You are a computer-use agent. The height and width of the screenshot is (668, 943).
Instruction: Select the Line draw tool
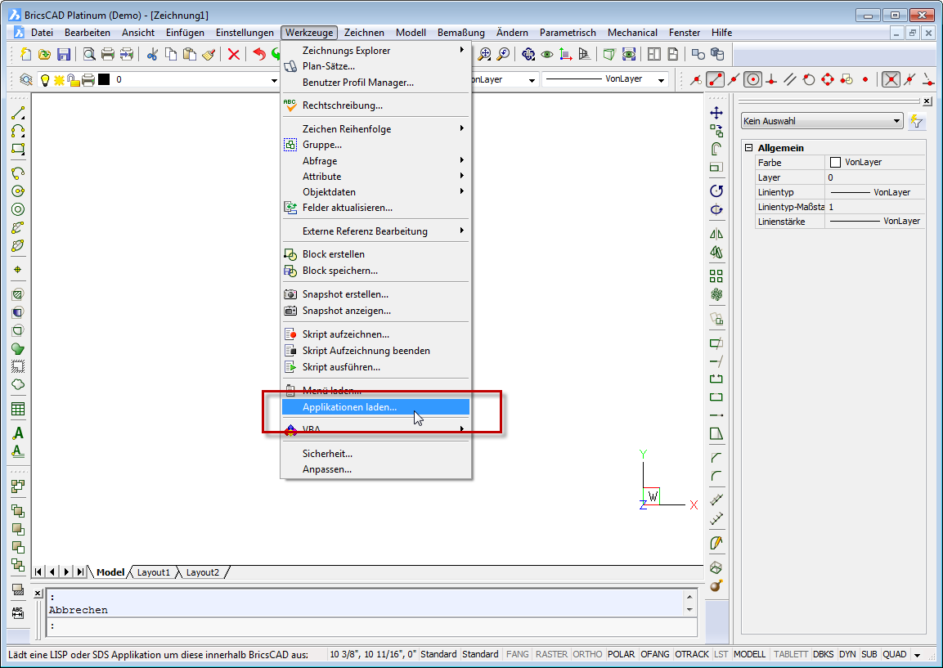click(x=17, y=114)
